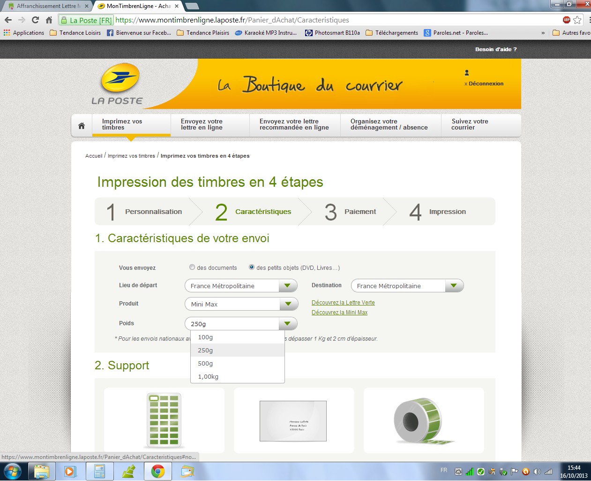The width and height of the screenshot is (591, 481).
Task: Click browser back arrow
Action: (8, 20)
